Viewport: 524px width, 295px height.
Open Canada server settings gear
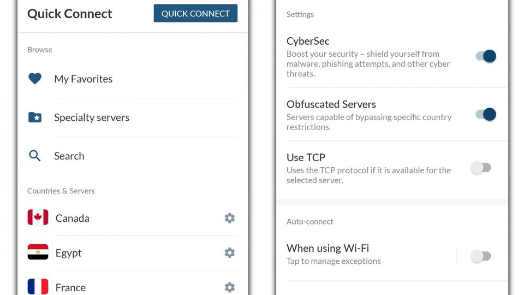click(x=230, y=218)
